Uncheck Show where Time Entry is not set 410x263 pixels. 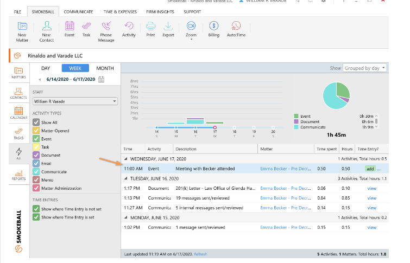tap(36, 209)
